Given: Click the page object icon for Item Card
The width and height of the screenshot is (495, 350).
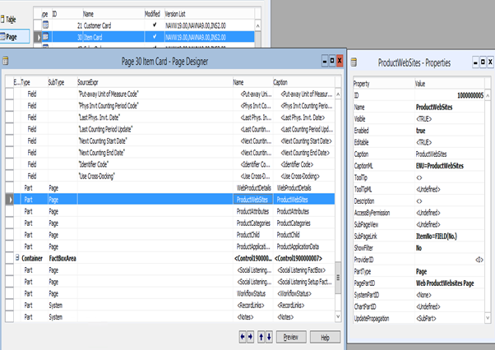Looking at the screenshot, I should click(x=45, y=37).
